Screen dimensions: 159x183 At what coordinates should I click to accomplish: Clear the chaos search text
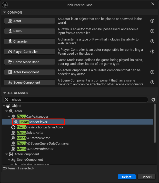tap(7, 100)
